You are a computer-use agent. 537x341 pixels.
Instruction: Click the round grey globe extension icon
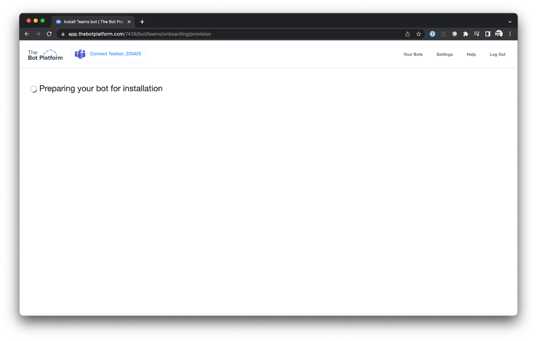[454, 34]
